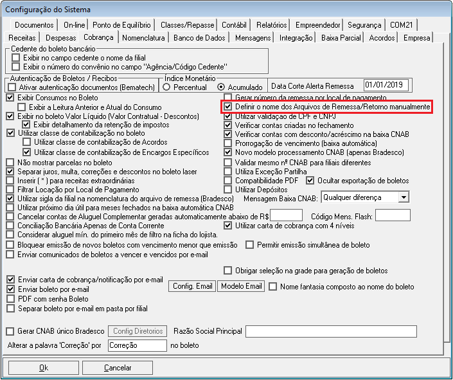The image size is (453, 380).
Task: Open the Receitas tab
Action: click(x=22, y=38)
